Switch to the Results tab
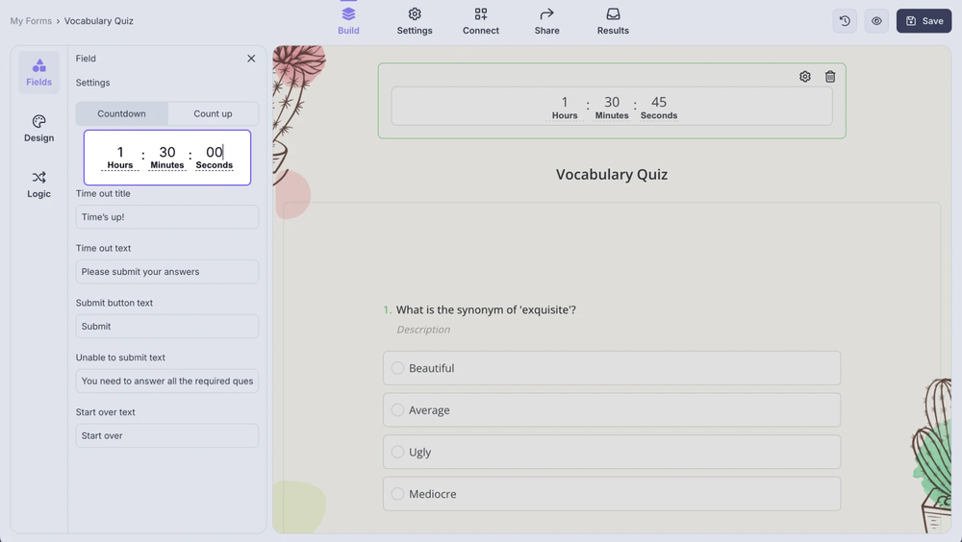Screen dimensions: 962x542 point(613,20)
